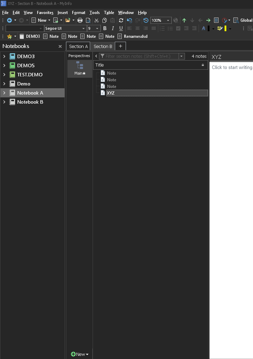Click the add new section plus button
Screen dimensions: 253x359
tap(120, 46)
